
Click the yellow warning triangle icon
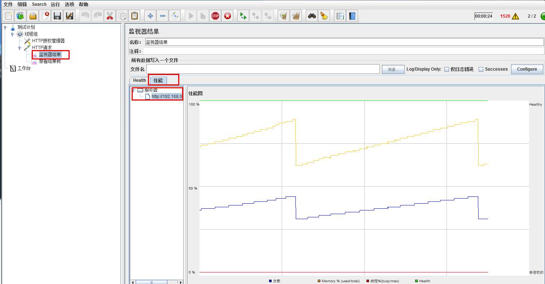[515, 16]
